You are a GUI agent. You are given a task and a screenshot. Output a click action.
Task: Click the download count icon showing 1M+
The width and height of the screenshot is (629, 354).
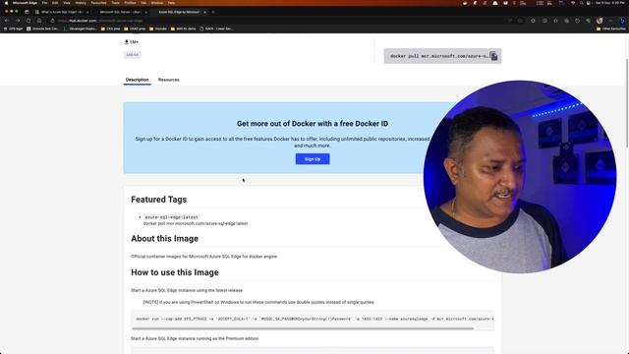[127, 41]
